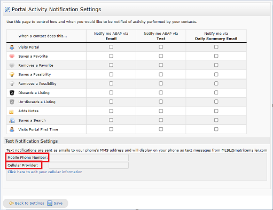The image size is (273, 210).
Task: Enable Email notification for Visits Portal
Action: (x=111, y=47)
